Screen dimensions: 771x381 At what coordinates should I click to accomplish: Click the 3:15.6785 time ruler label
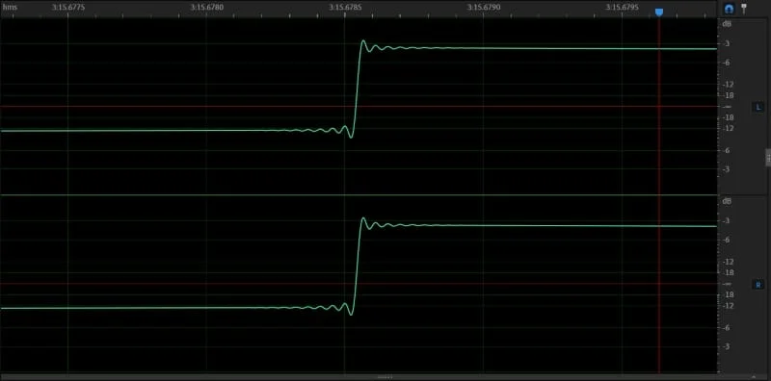coord(345,7)
